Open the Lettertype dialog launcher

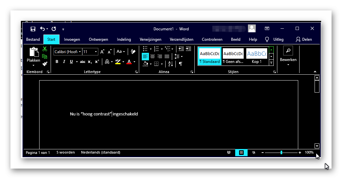click(136, 72)
